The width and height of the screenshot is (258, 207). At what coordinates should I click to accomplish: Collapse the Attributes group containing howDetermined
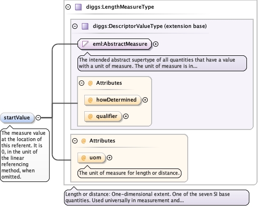pos(81,83)
